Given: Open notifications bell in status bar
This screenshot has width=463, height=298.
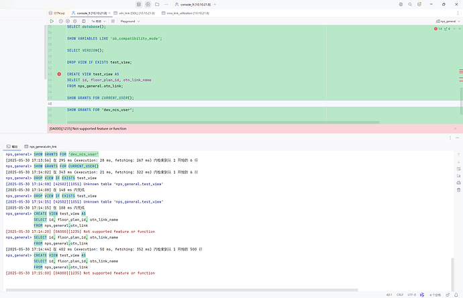Looking at the screenshot, I should [456, 295].
